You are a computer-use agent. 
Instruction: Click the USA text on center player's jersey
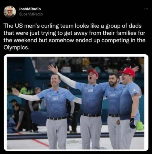[91, 91]
